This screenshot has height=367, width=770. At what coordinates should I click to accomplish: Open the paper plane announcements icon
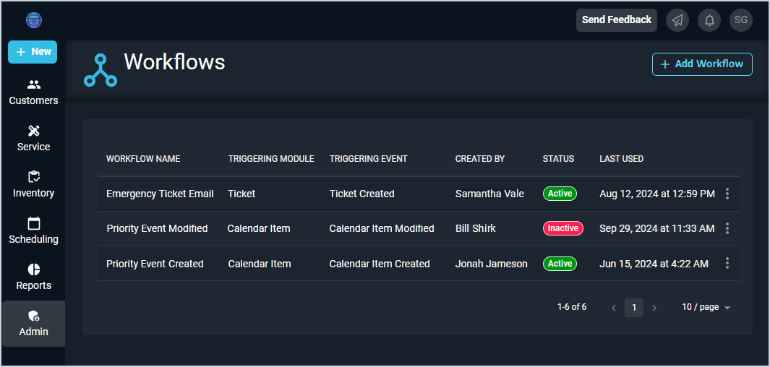(x=677, y=20)
